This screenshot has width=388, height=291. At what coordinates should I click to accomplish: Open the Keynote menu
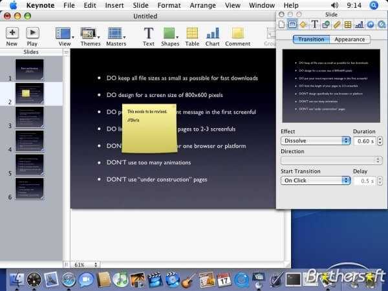(x=40, y=5)
